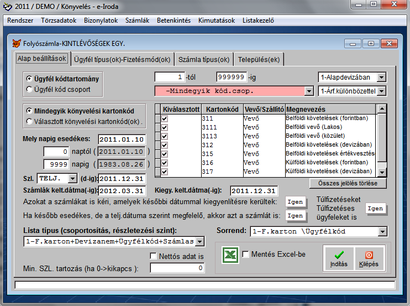Open the 1-Alapdevizában dropdown
Image resolution: width=410 pixels, height=306 pixels.
point(381,77)
